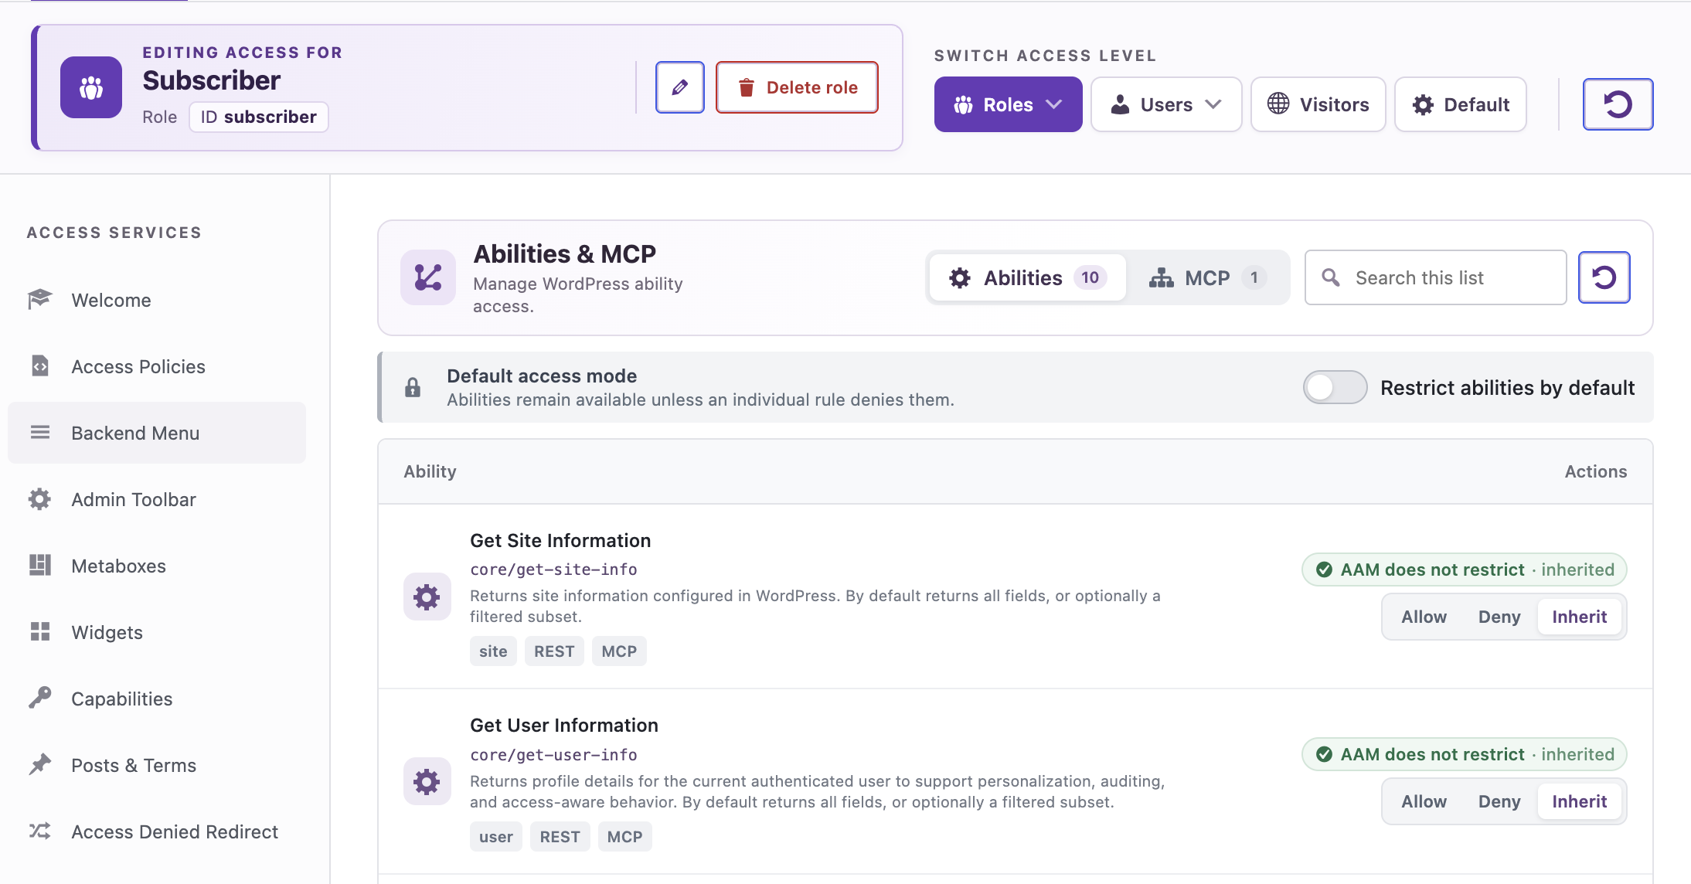The width and height of the screenshot is (1691, 884).
Task: Open Access Denied Redirect service
Action: [157, 831]
